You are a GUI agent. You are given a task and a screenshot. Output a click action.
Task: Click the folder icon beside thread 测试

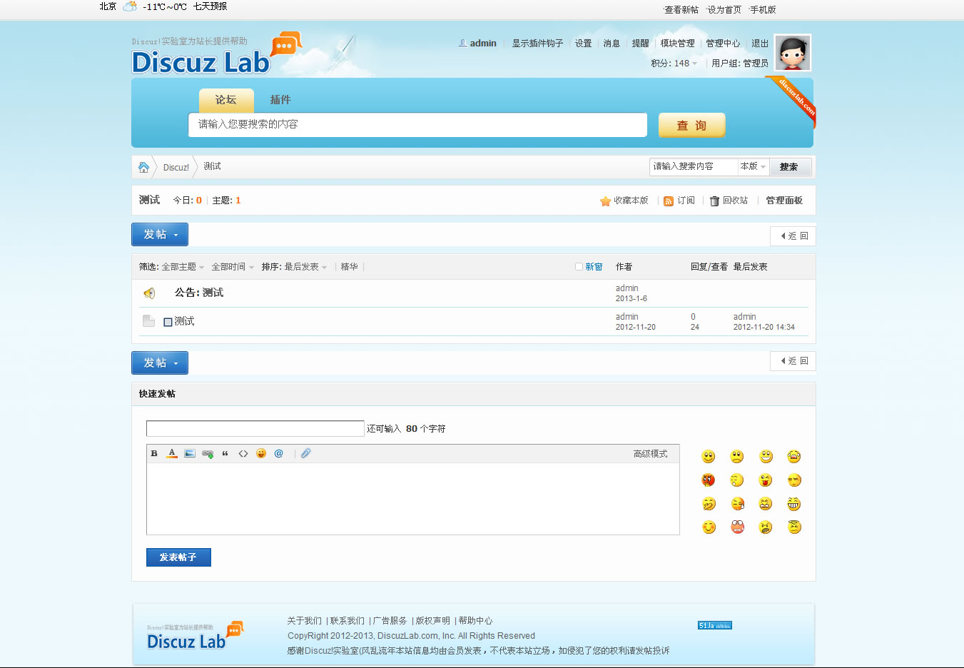[148, 321]
